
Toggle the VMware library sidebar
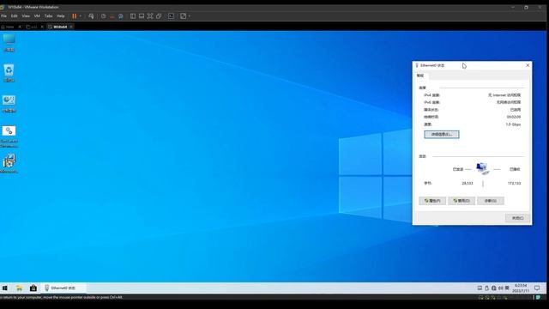coord(133,16)
